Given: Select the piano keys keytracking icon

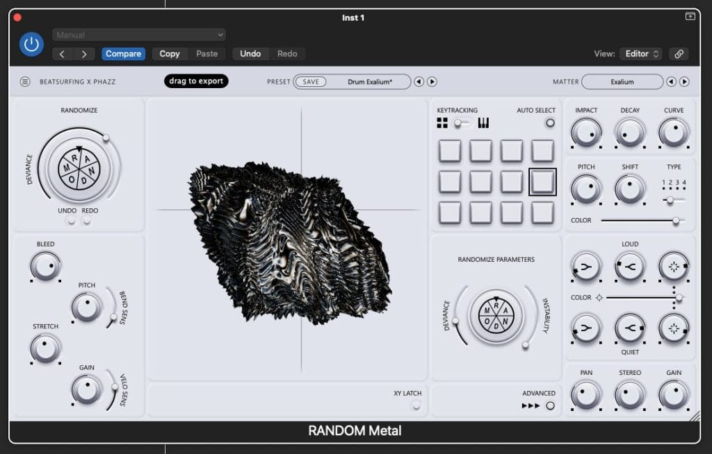Looking at the screenshot, I should pyautogui.click(x=483, y=123).
